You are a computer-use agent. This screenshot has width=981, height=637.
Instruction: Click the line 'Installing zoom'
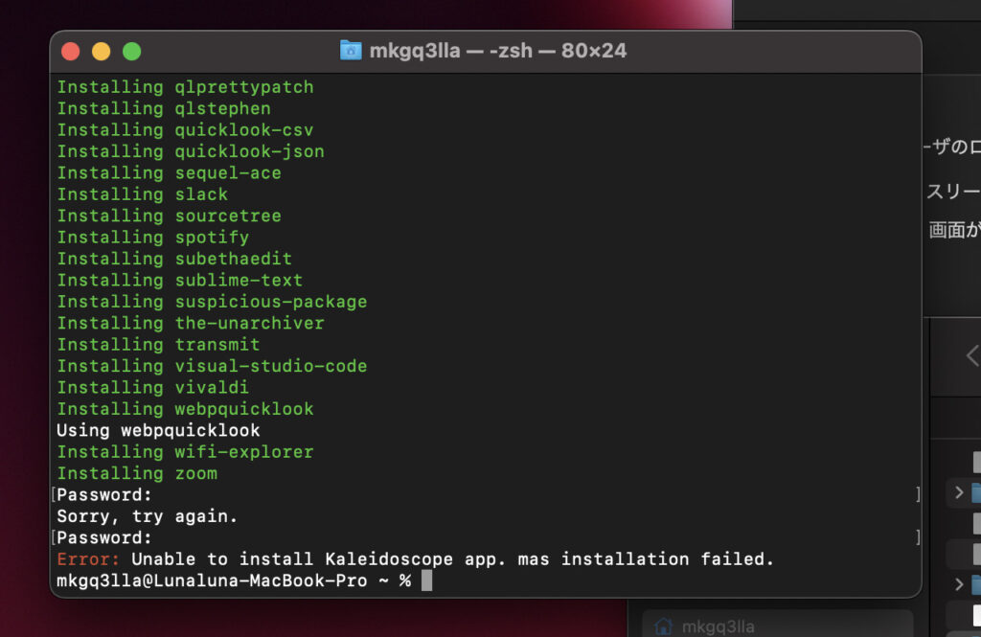click(137, 474)
